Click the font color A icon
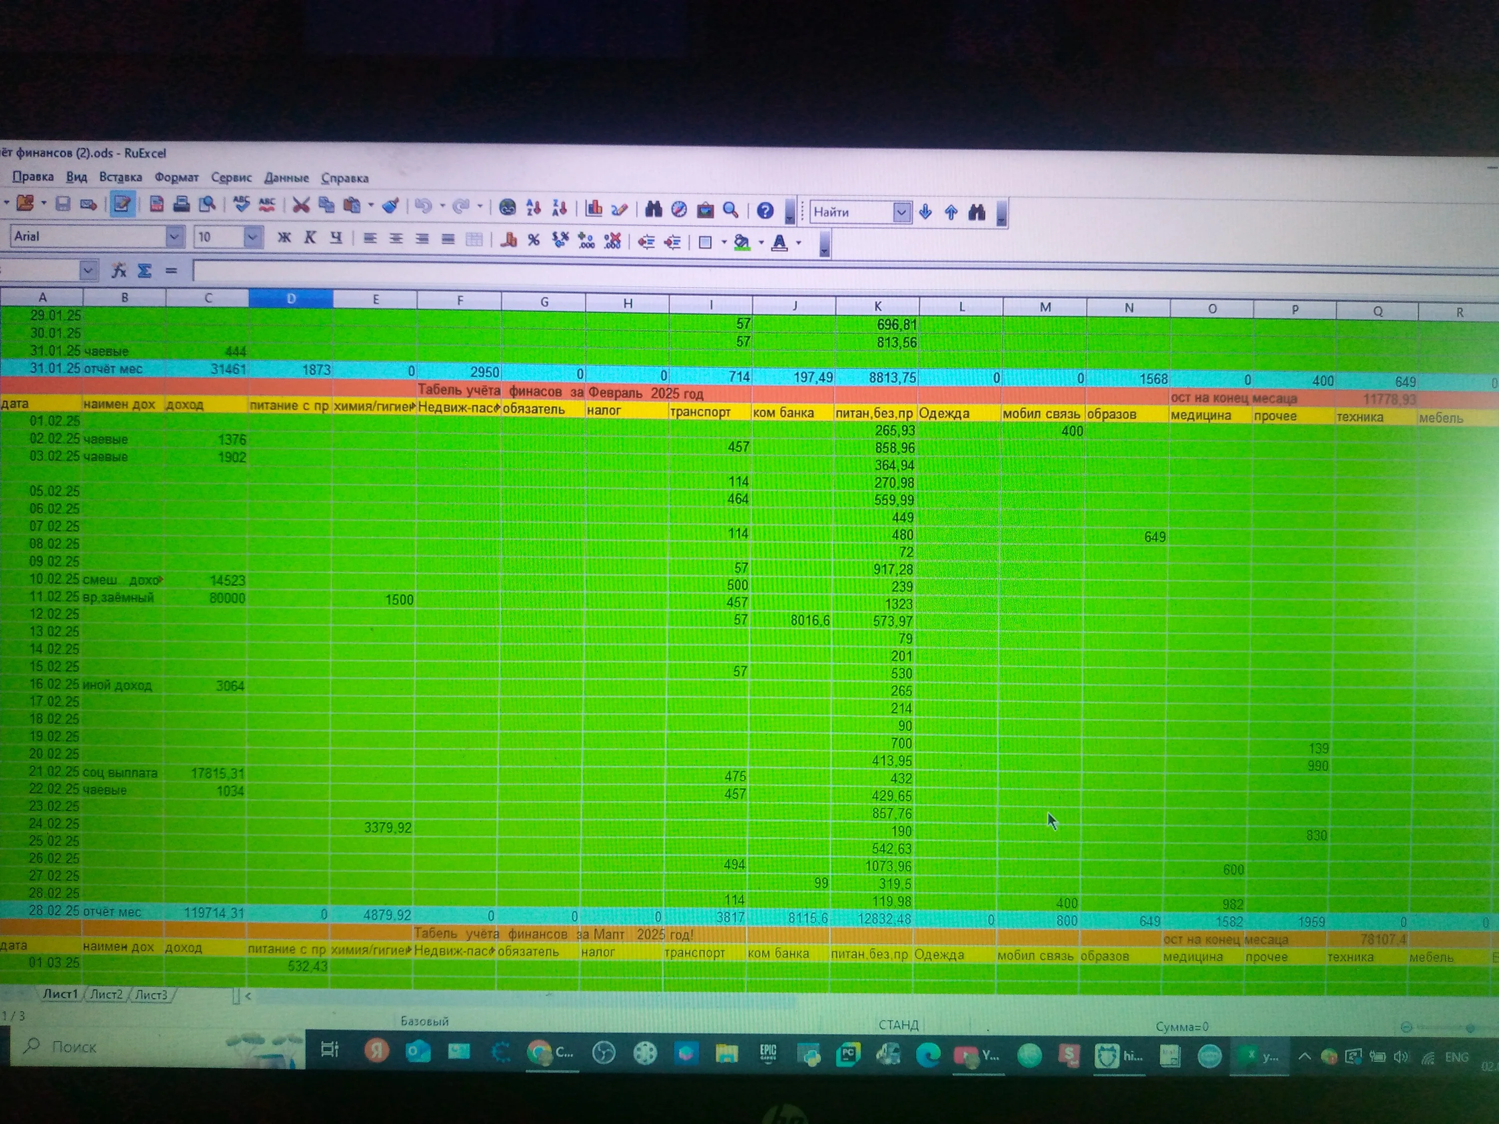This screenshot has width=1499, height=1124. click(x=779, y=243)
